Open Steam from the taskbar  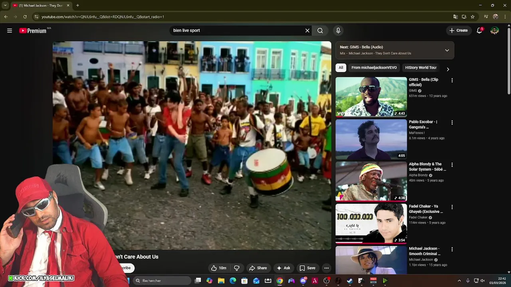[350, 281]
